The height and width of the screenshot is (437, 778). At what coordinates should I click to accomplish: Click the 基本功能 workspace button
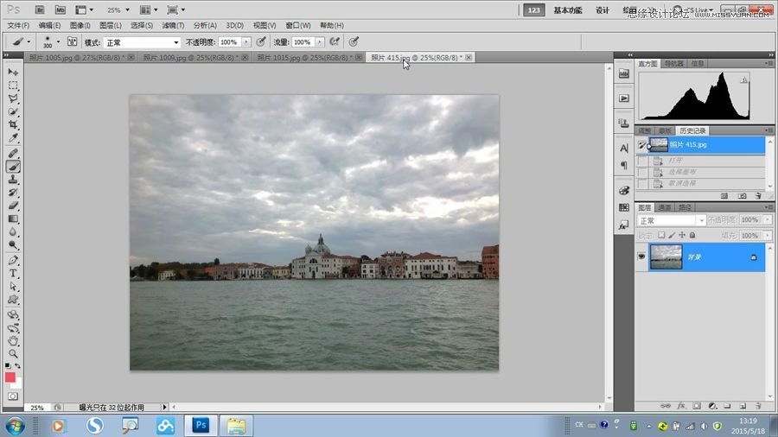(567, 10)
